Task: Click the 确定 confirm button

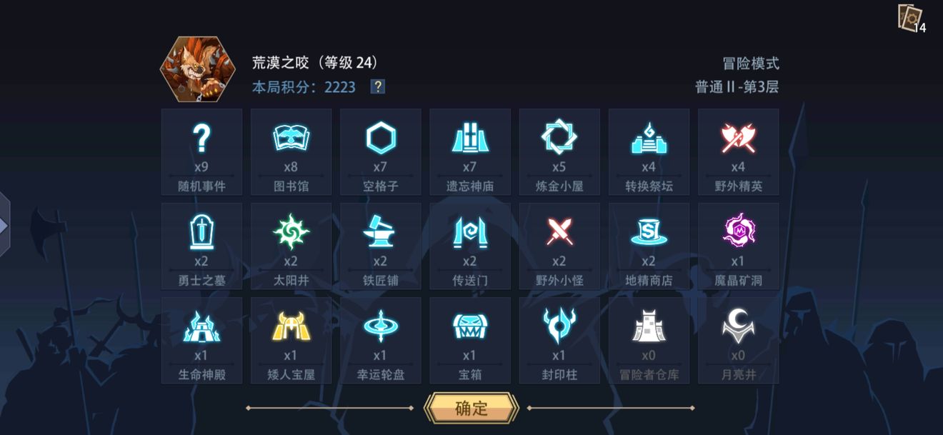Action: click(471, 409)
